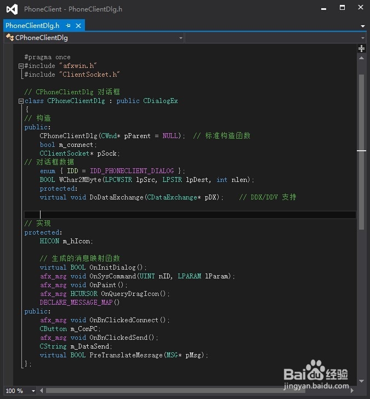Click the "ClientSocket.h" include string
This screenshot has height=399, width=370.
pyautogui.click(x=89, y=75)
